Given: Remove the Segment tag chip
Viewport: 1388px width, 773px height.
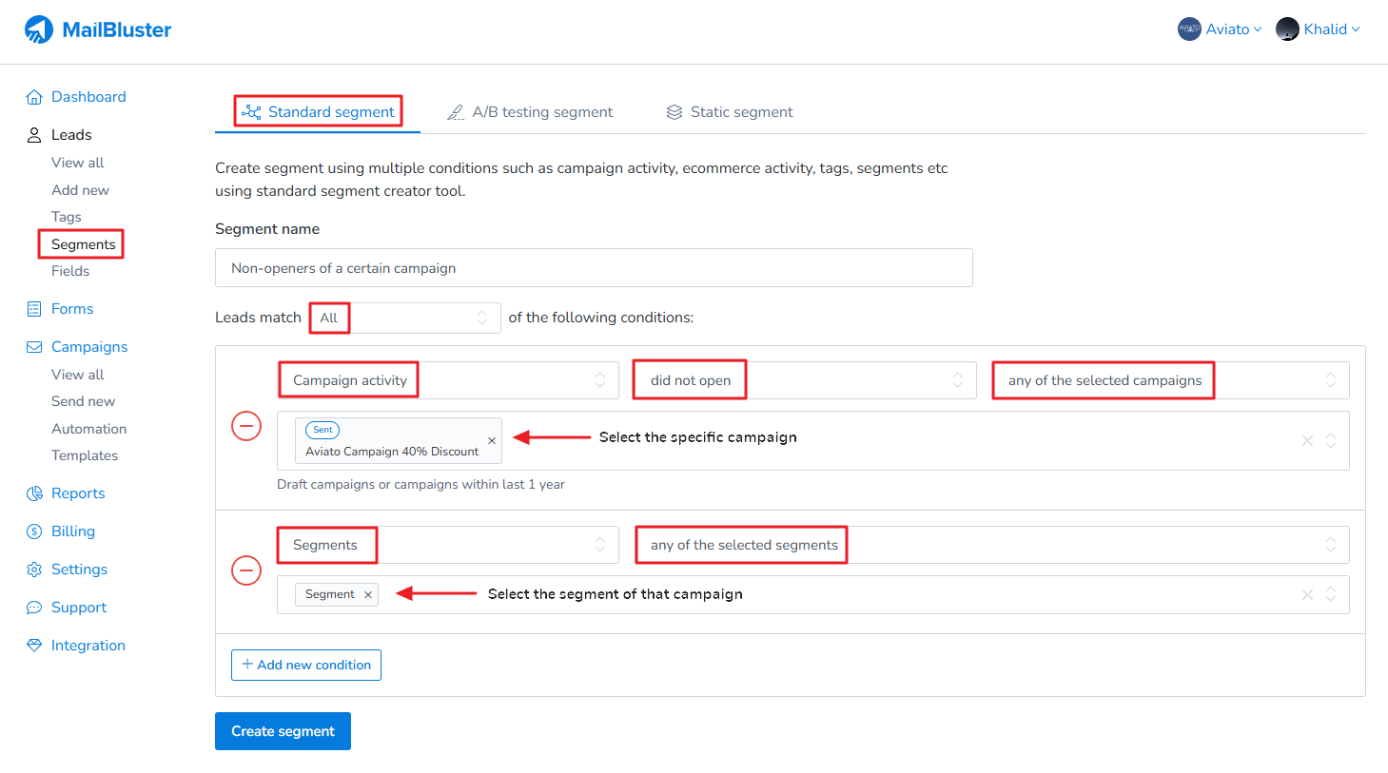Looking at the screenshot, I should coord(368,595).
